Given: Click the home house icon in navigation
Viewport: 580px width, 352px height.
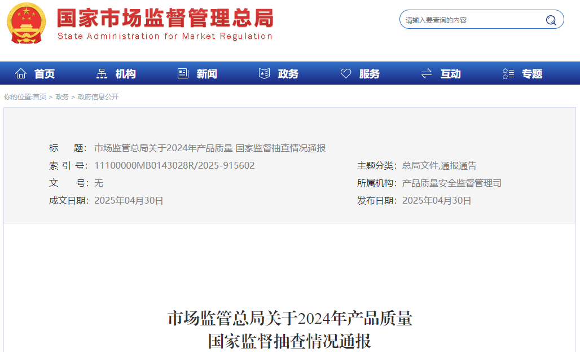Looking at the screenshot, I should tap(21, 73).
